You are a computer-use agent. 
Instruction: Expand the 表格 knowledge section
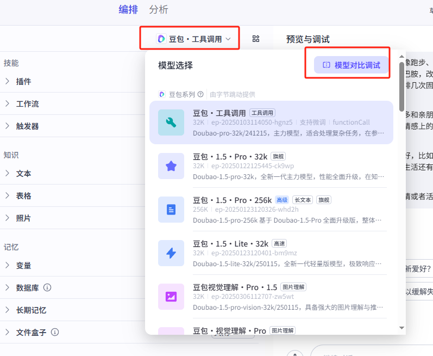click(x=8, y=196)
